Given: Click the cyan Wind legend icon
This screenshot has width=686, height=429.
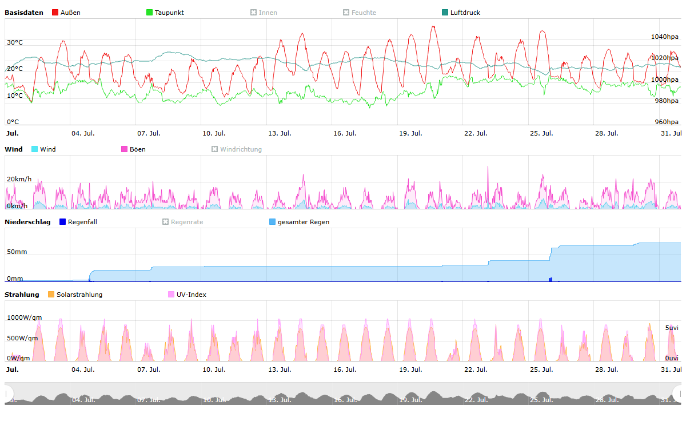Looking at the screenshot, I should click(35, 149).
